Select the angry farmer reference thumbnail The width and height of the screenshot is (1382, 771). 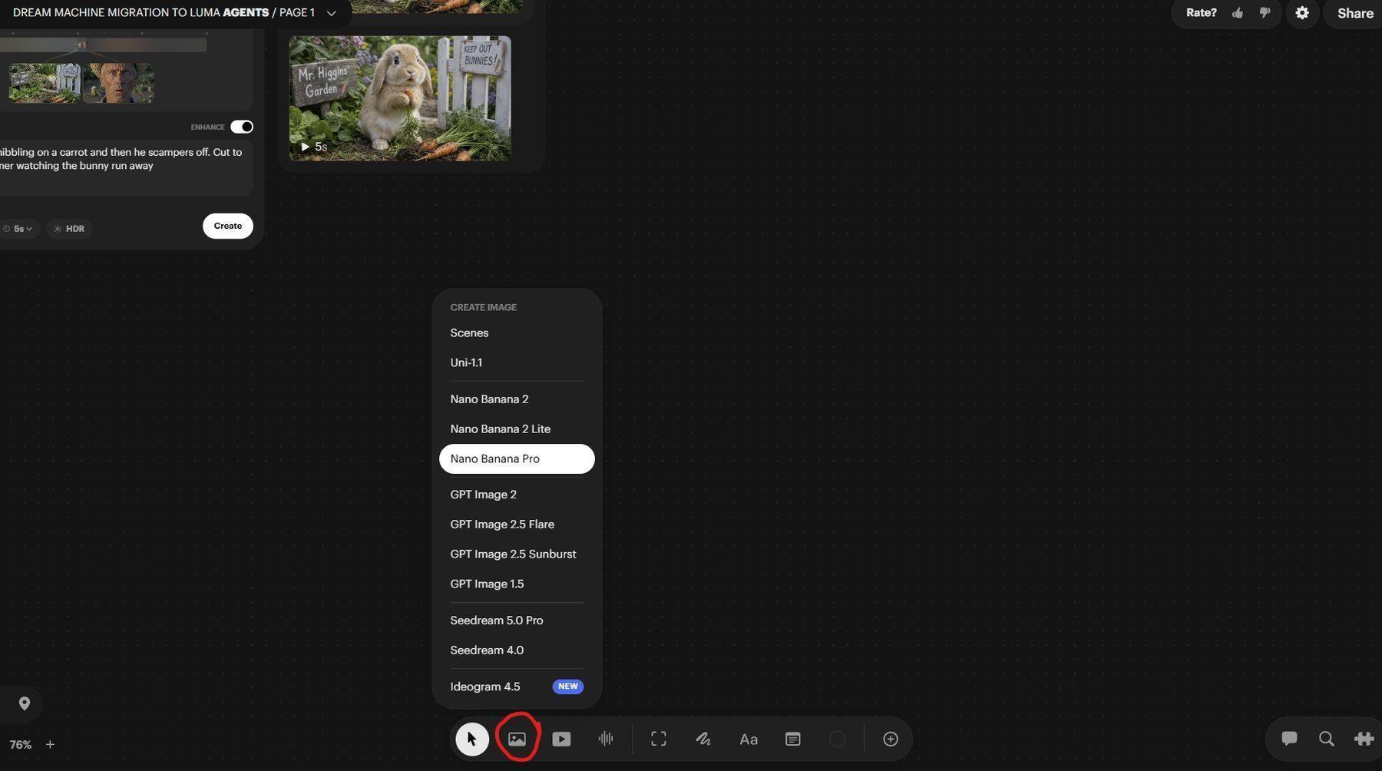click(x=118, y=83)
